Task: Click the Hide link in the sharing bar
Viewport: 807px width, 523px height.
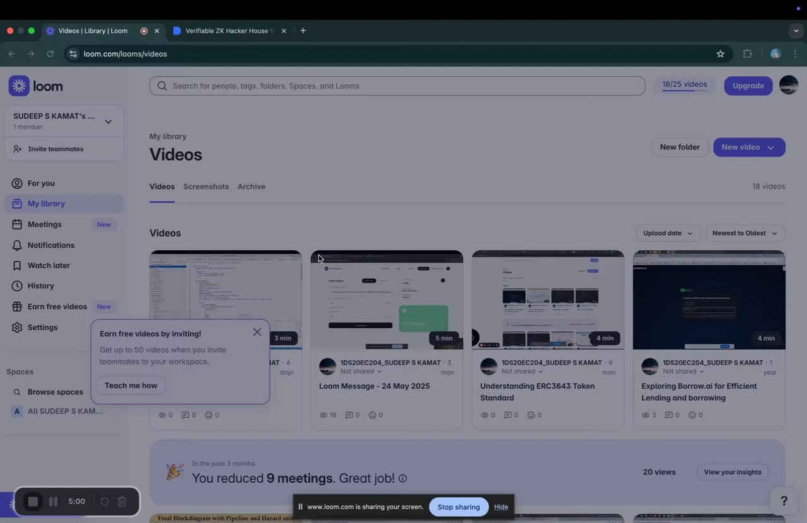Action: pyautogui.click(x=501, y=507)
